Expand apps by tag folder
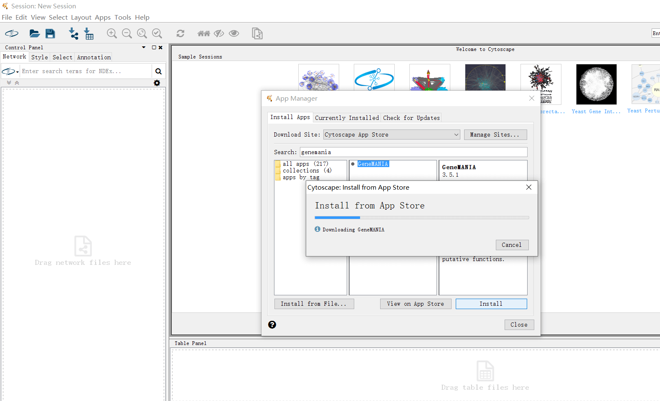This screenshot has width=660, height=401. pyautogui.click(x=298, y=177)
